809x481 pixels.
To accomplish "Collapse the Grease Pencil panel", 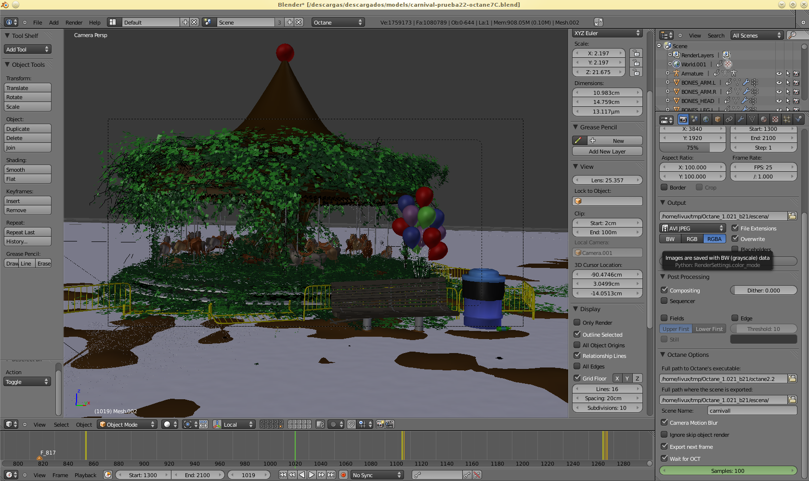I will point(575,127).
